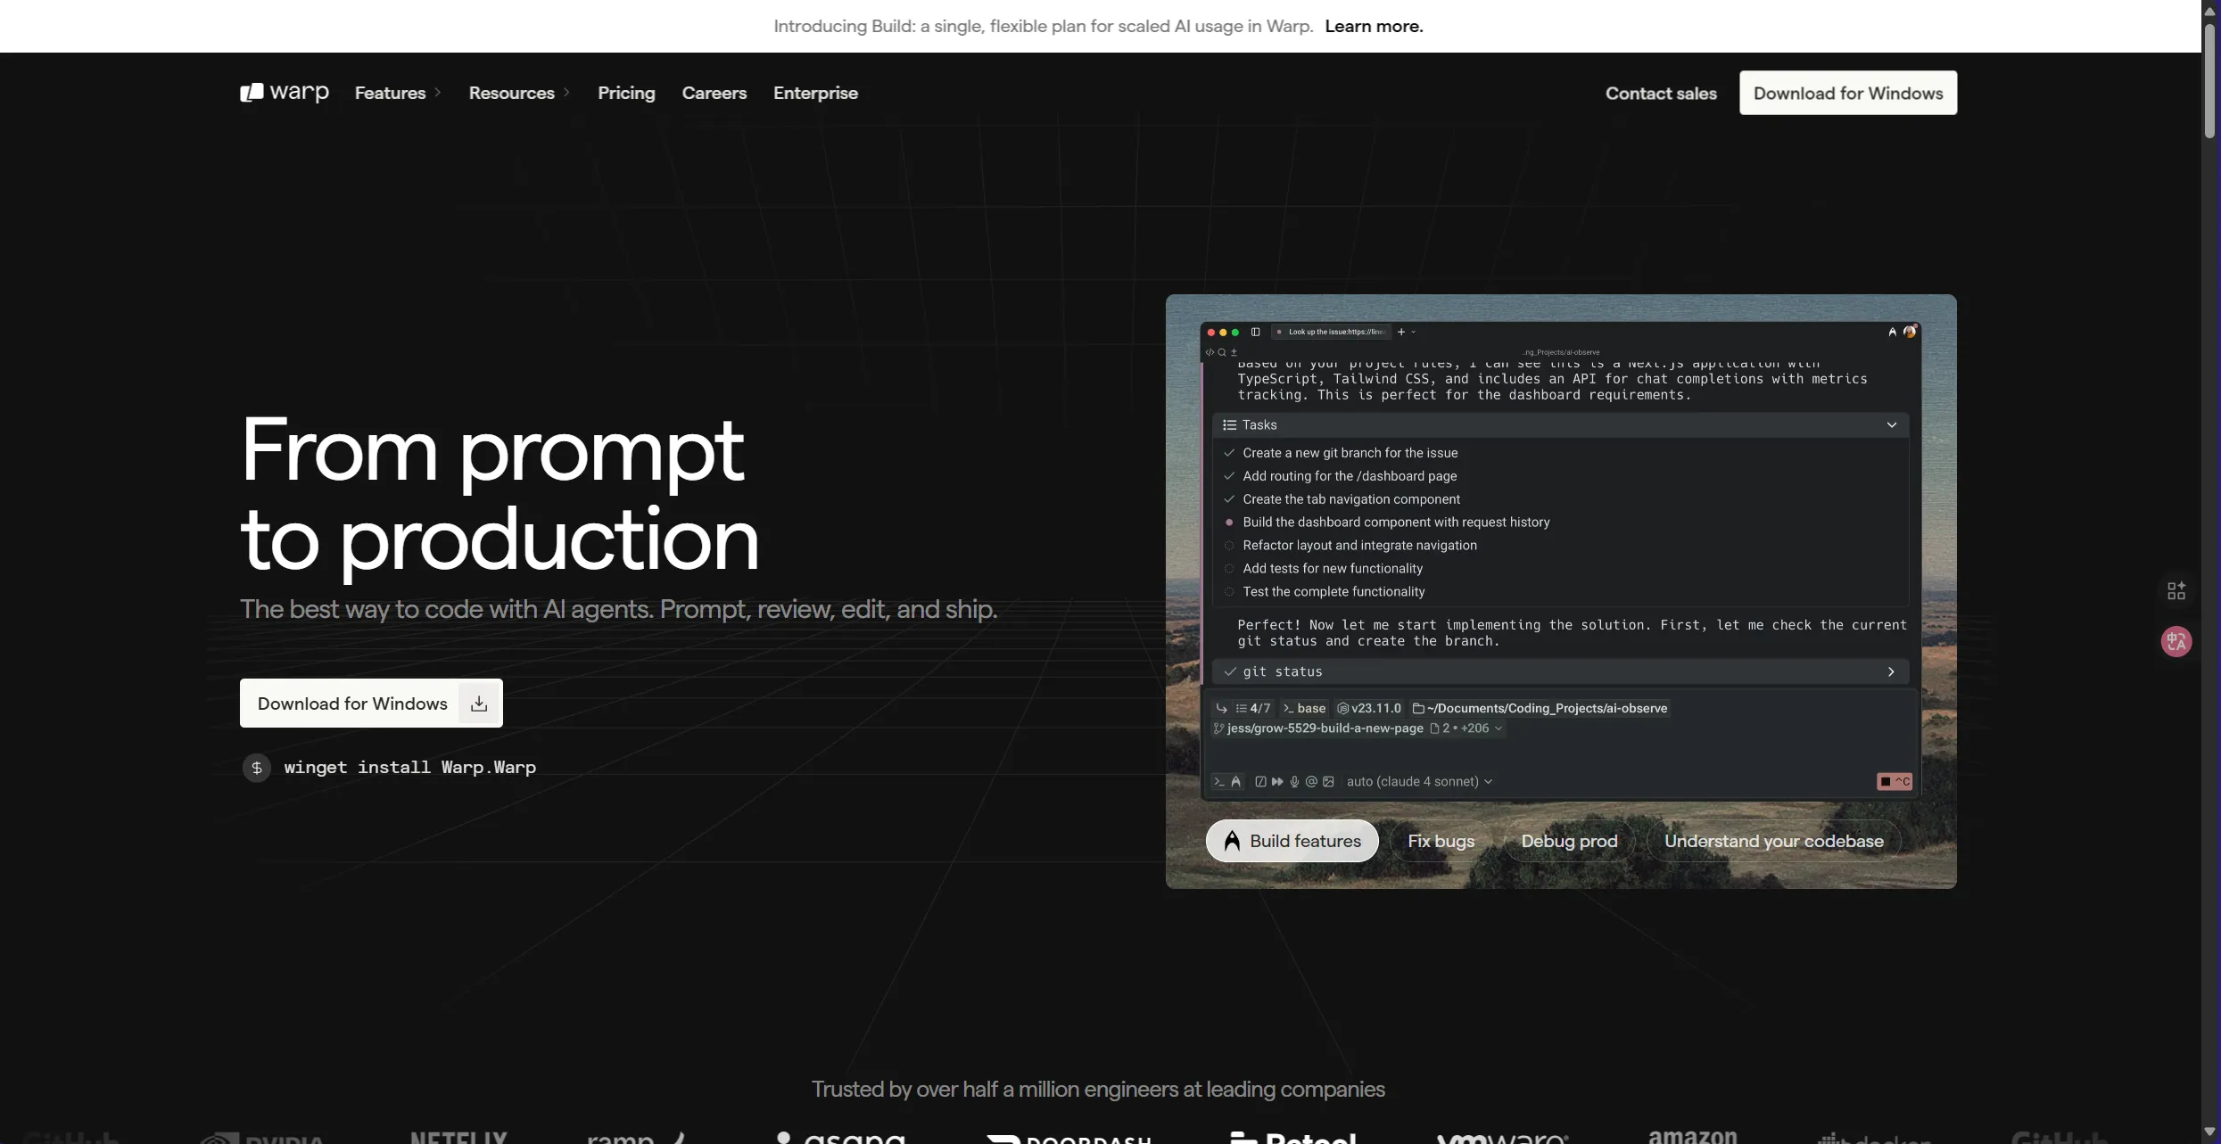
Task: Open the Pricing page
Action: click(x=626, y=93)
